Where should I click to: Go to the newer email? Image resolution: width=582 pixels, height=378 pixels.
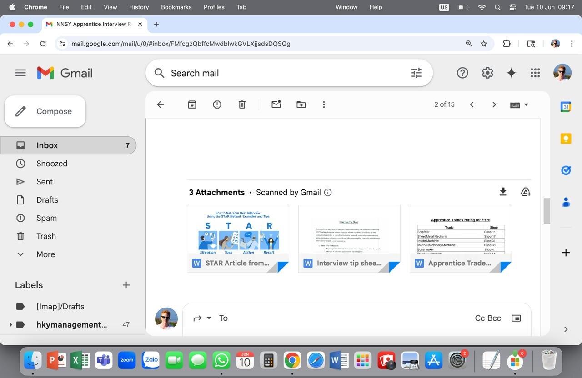point(472,104)
